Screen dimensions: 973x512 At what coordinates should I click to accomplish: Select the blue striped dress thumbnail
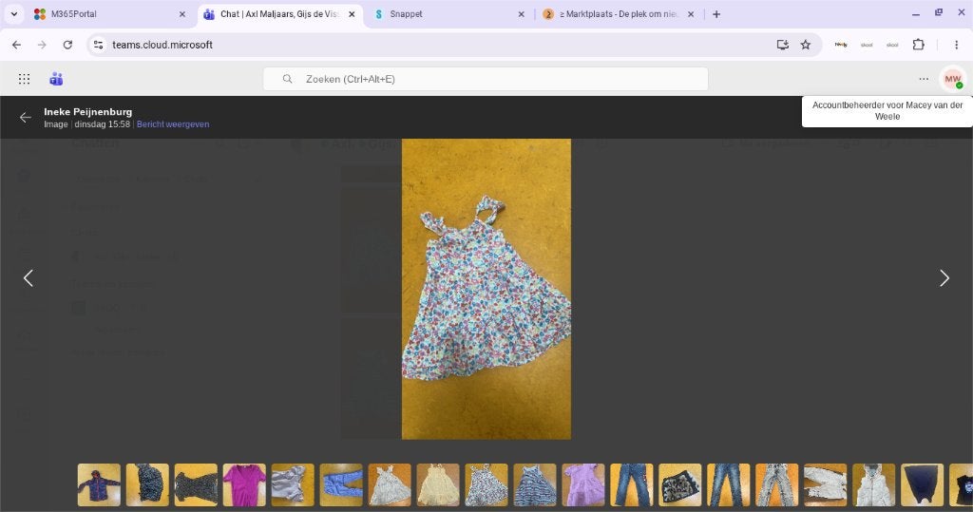pyautogui.click(x=535, y=484)
